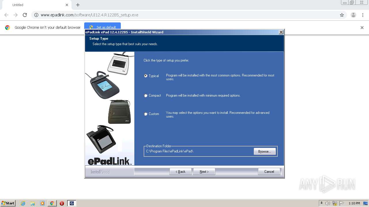Choose the Compact setup option
The width and height of the screenshot is (369, 207).
pos(146,95)
